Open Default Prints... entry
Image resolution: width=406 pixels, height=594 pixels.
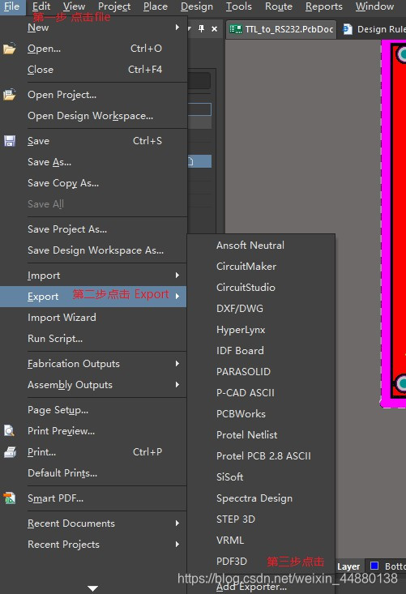[93, 473]
